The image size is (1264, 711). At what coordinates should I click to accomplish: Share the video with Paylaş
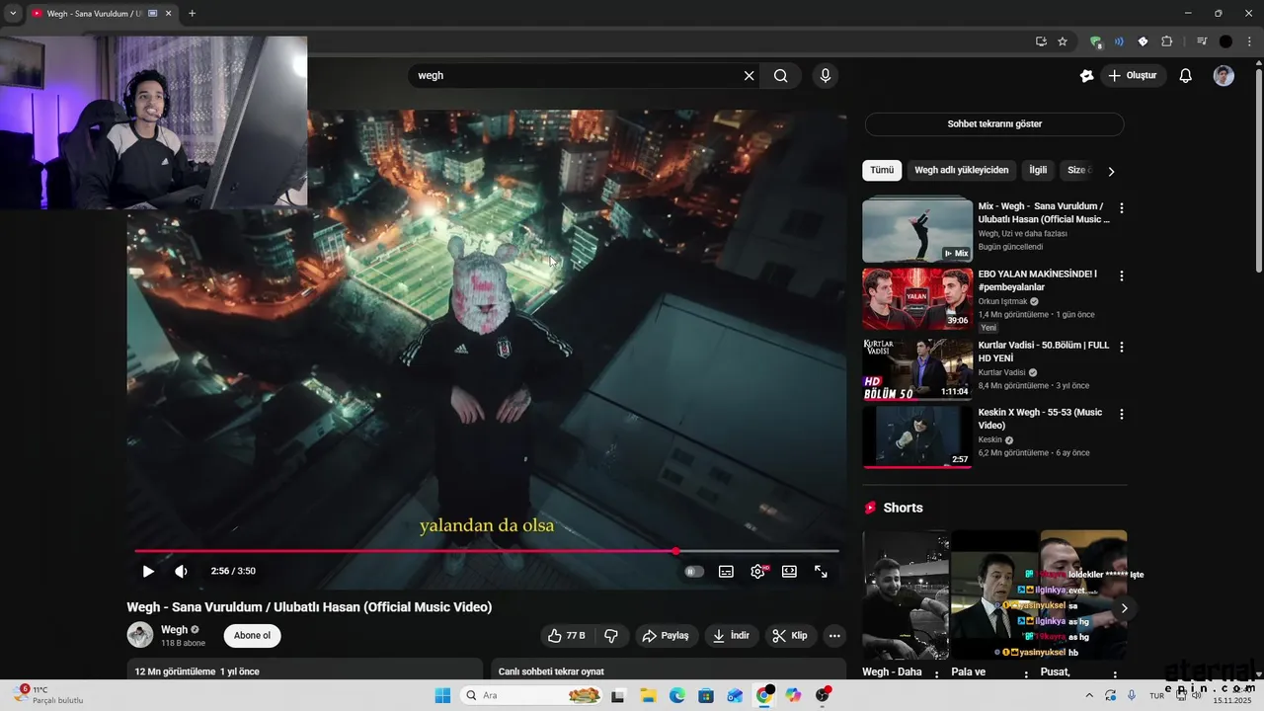(666, 636)
